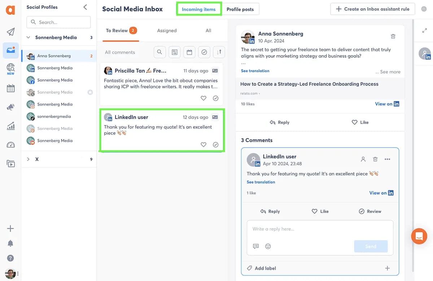
Task: Open the calendar icon in left sidebar
Action: pos(10,88)
